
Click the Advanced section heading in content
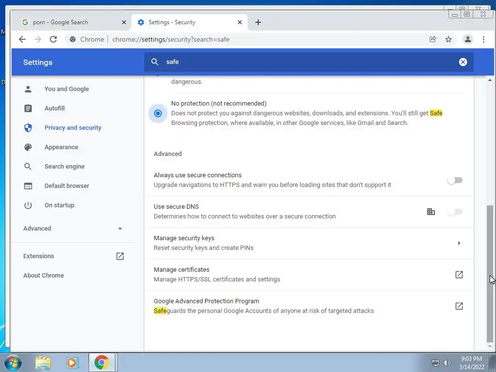point(168,154)
